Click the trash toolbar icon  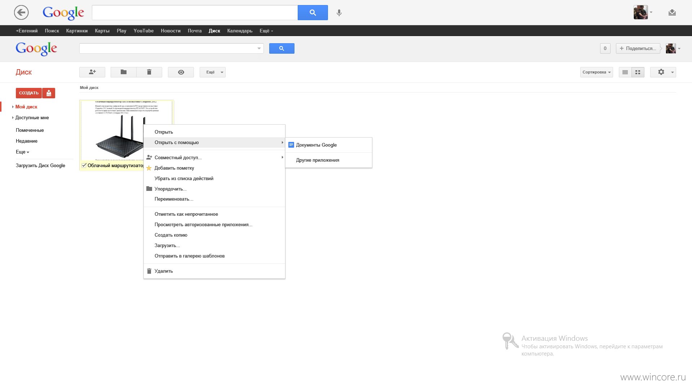(x=149, y=72)
